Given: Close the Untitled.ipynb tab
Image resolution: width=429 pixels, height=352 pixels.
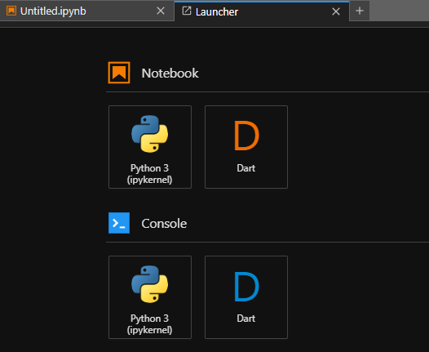Looking at the screenshot, I should [x=161, y=11].
